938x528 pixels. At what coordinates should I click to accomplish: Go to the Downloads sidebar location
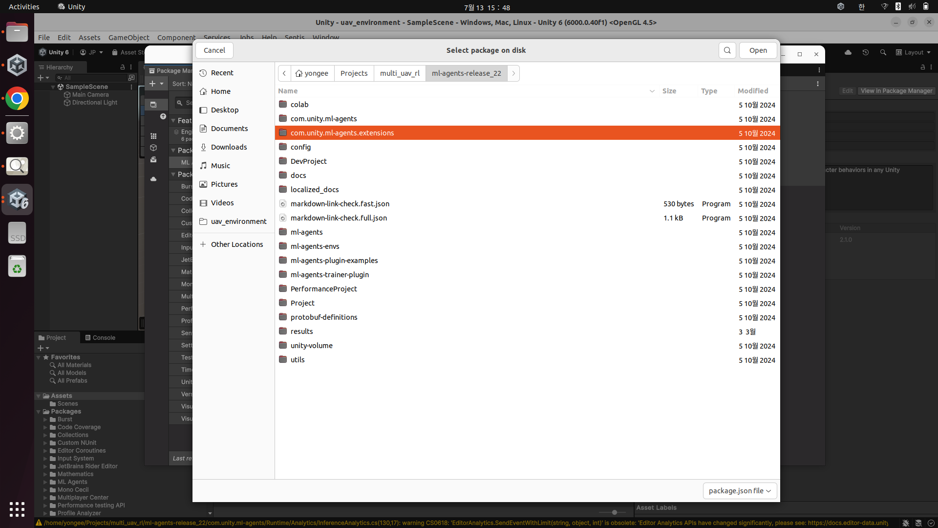pyautogui.click(x=229, y=147)
